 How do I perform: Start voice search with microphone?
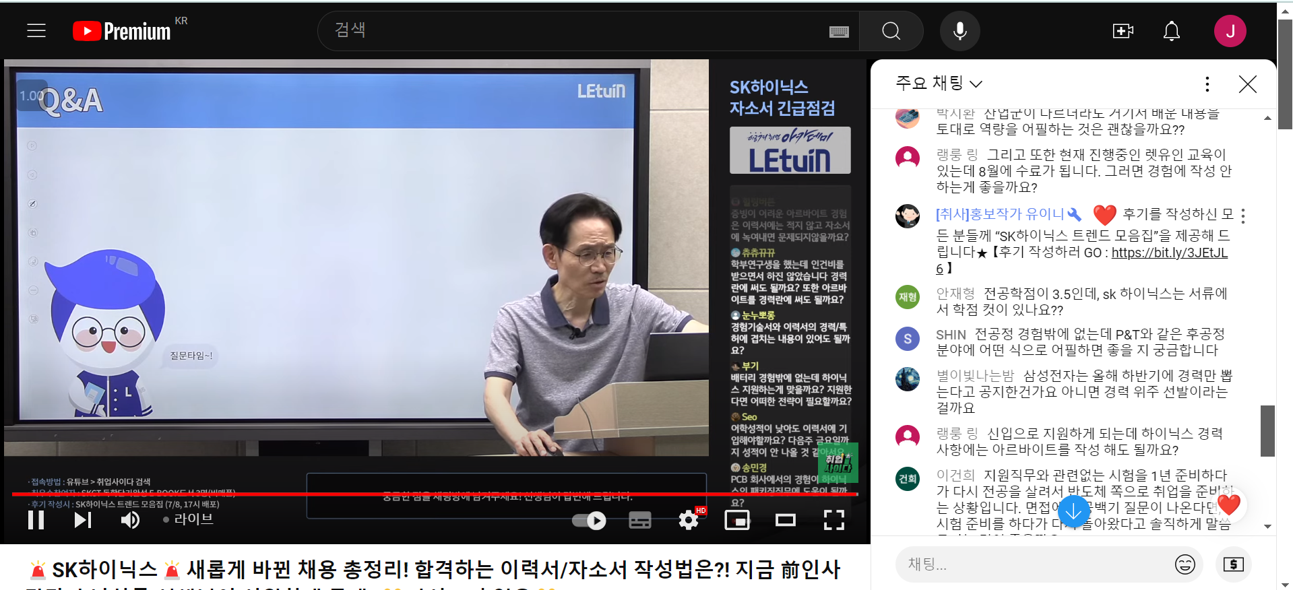(x=960, y=31)
